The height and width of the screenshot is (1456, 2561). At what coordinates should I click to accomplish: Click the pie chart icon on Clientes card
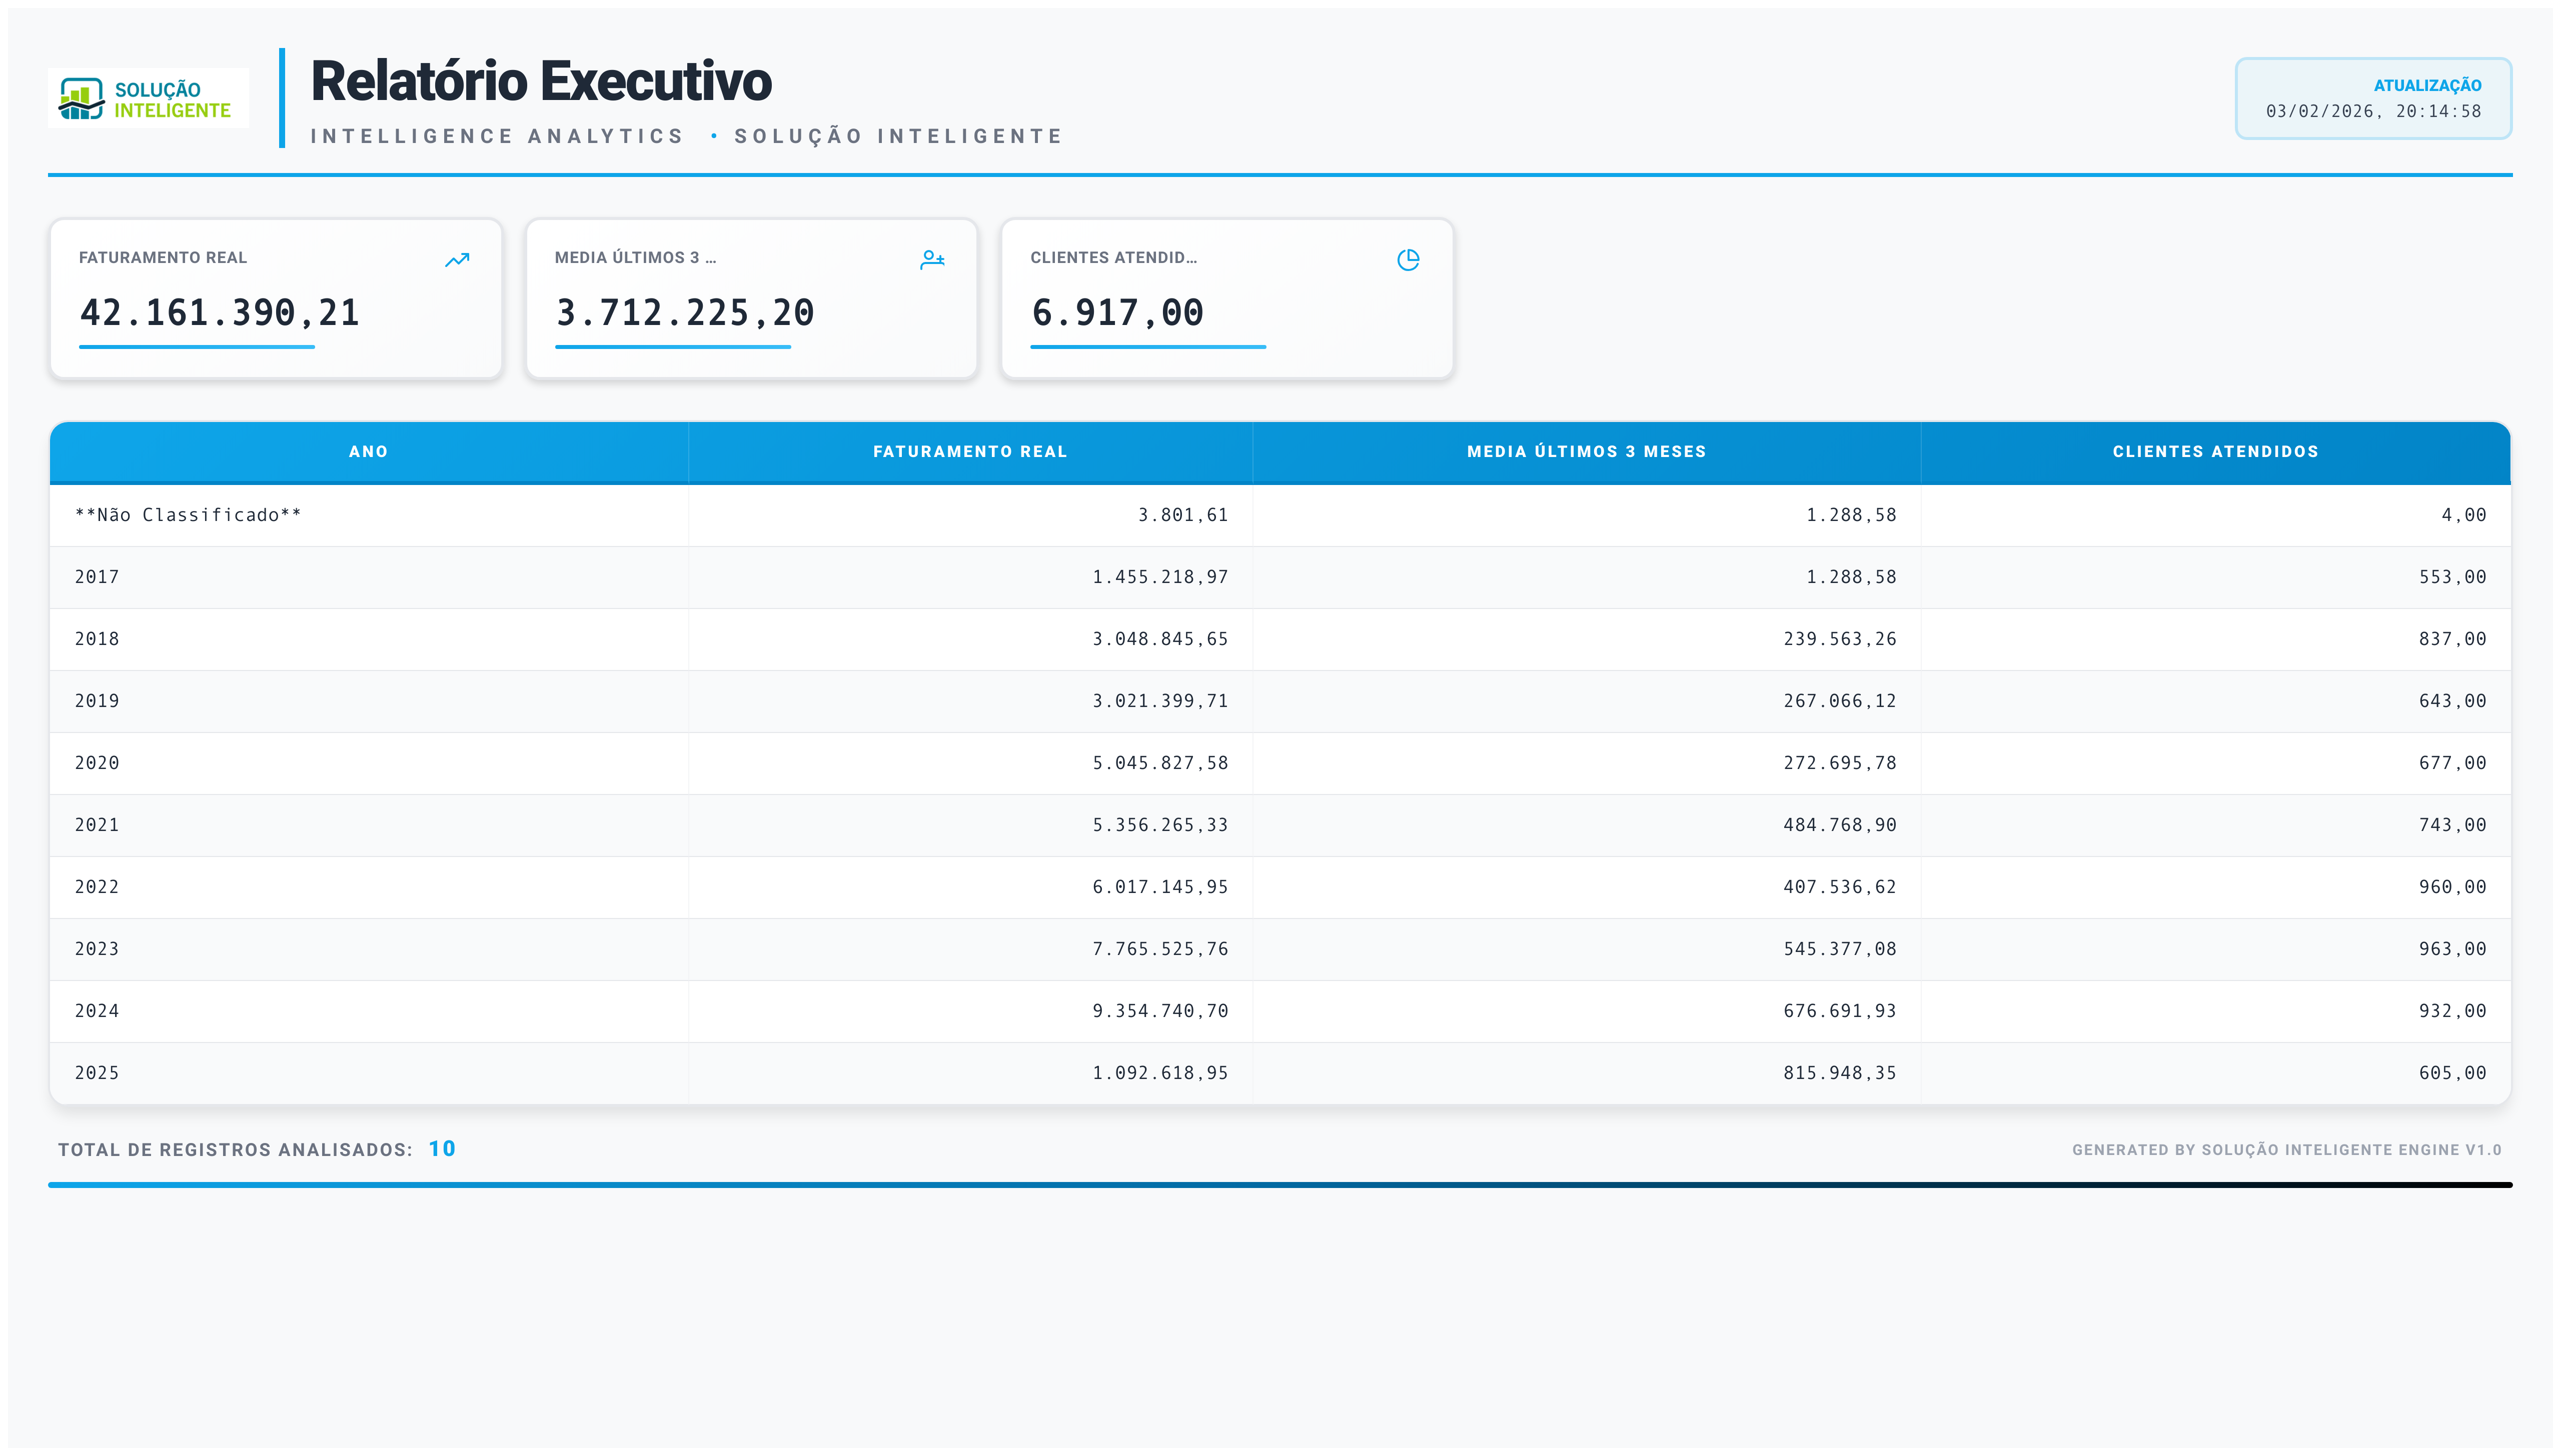[1408, 260]
